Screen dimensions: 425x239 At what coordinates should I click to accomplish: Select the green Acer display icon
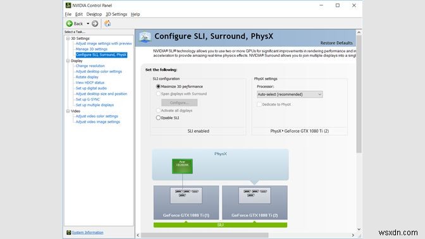click(182, 166)
